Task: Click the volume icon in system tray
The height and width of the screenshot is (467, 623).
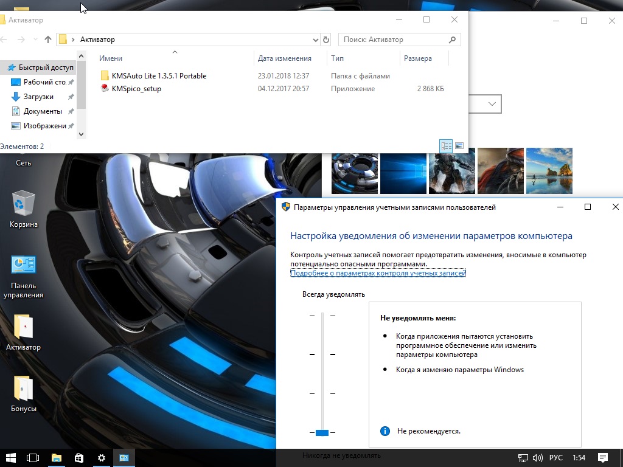Action: [x=537, y=457]
